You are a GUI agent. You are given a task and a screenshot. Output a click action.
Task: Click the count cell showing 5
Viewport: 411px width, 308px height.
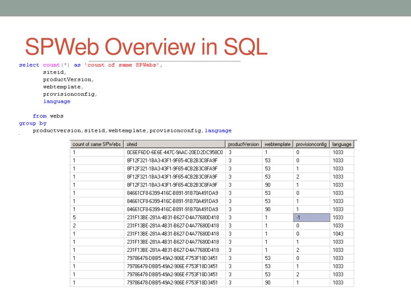pos(97,217)
